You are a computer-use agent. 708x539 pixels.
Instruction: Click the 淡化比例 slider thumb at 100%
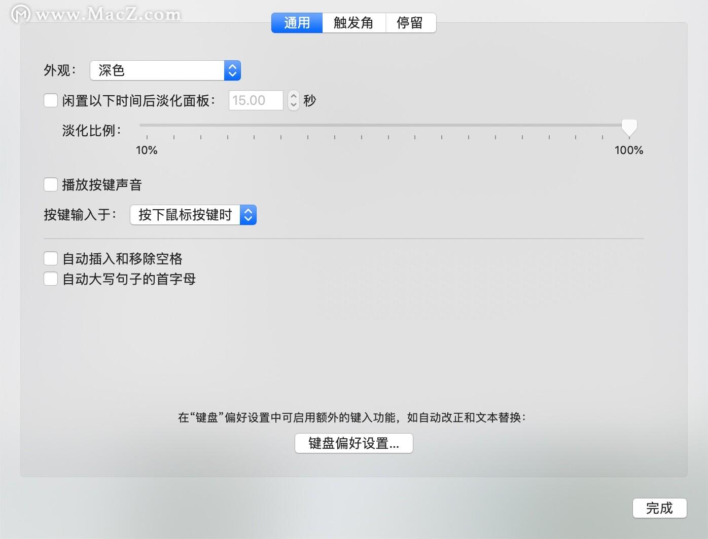[629, 128]
